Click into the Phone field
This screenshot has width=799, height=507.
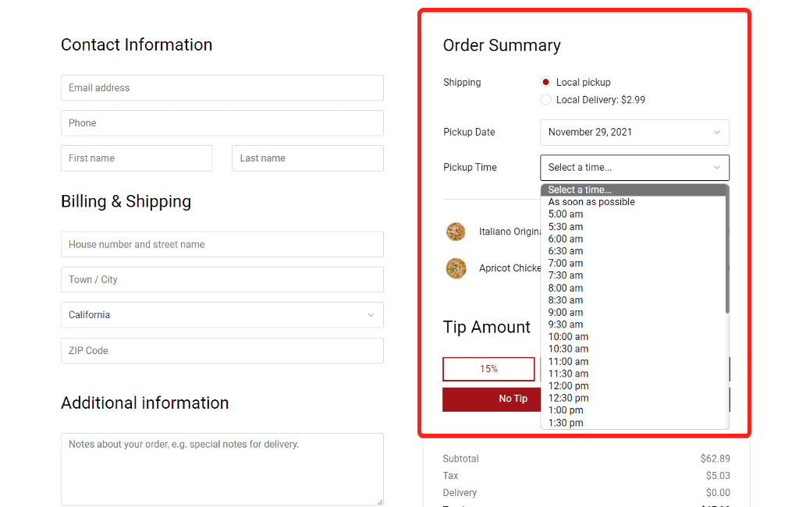pos(222,123)
